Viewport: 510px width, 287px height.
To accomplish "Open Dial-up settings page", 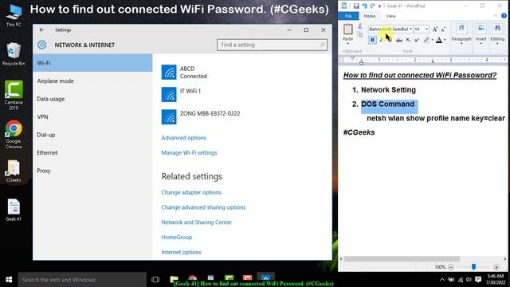I will coord(92,135).
